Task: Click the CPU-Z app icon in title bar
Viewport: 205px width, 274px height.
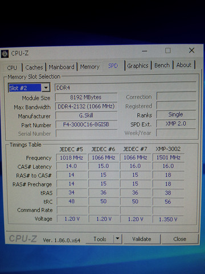Action: click(5, 54)
